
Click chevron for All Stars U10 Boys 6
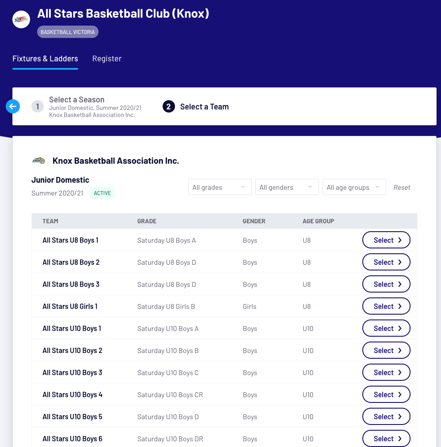click(x=400, y=439)
